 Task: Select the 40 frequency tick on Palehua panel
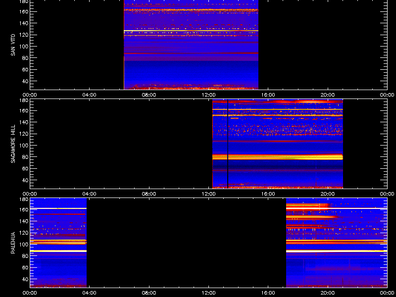[x=25, y=279]
